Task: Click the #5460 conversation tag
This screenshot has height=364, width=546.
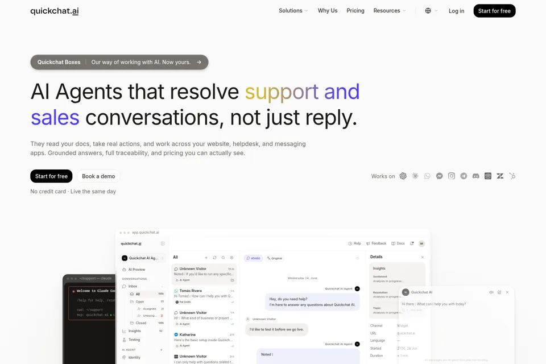Action: coord(254,258)
